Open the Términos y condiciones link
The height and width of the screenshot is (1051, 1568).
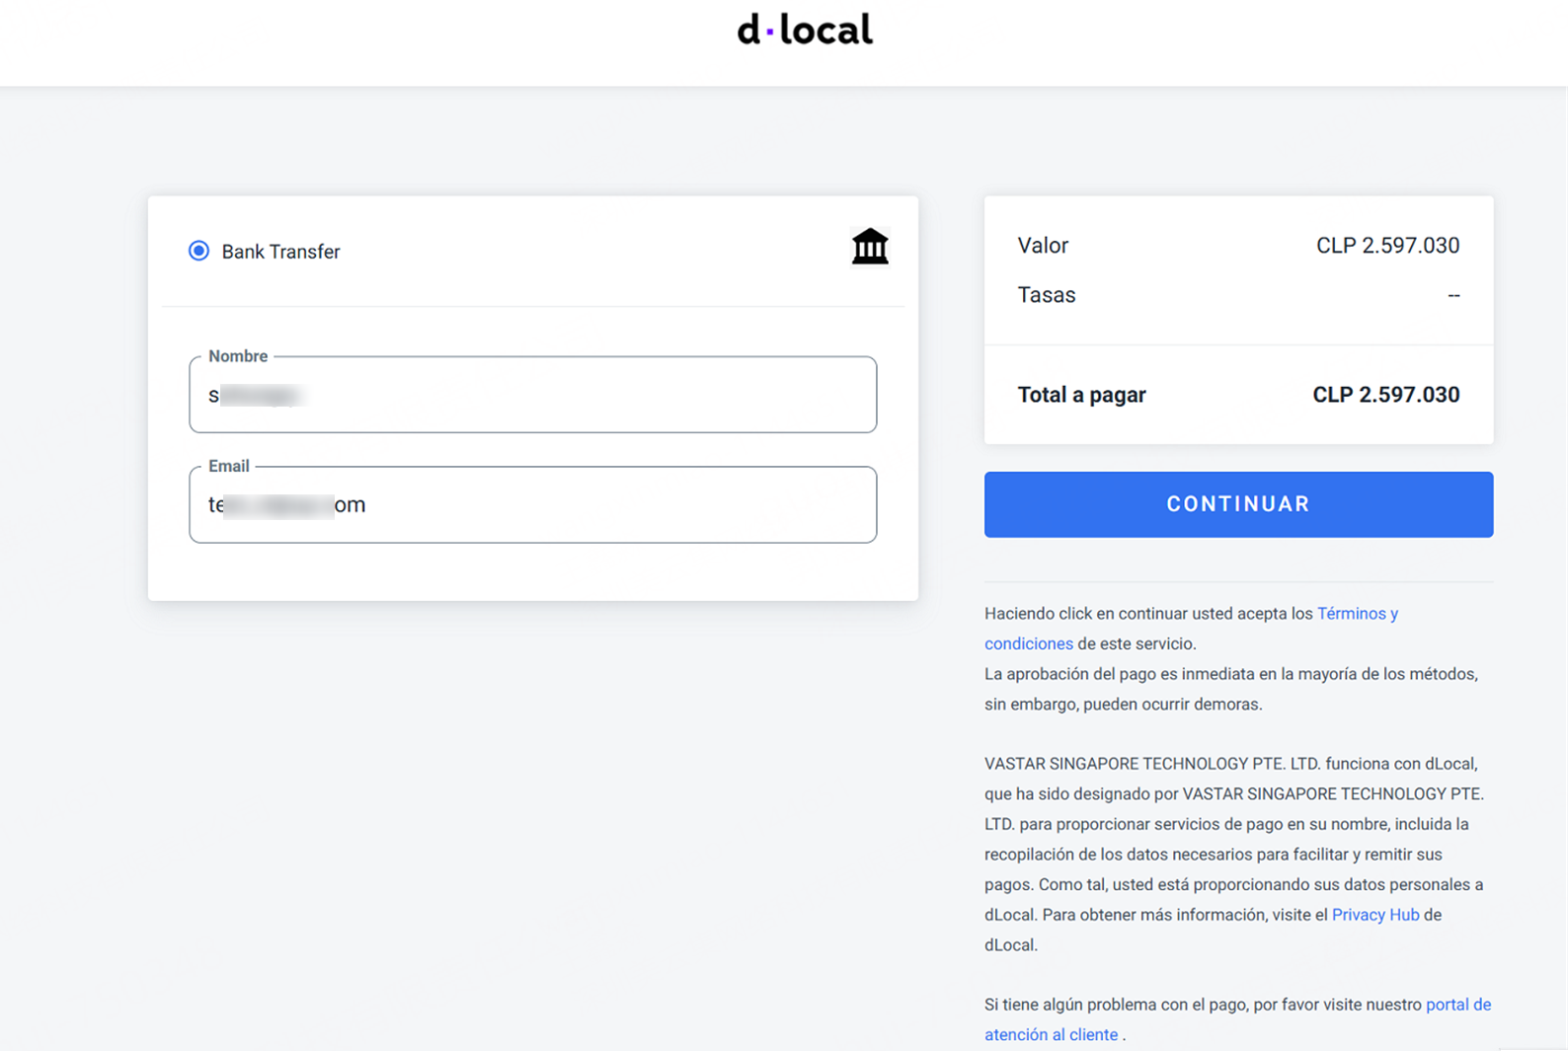point(1357,614)
